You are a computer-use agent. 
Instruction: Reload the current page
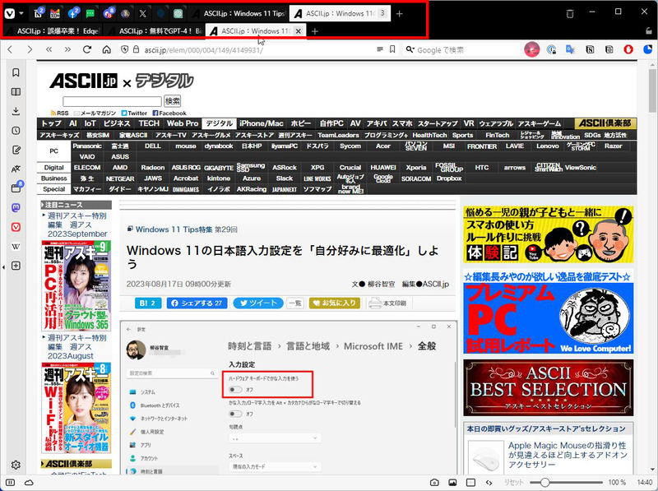(87, 49)
